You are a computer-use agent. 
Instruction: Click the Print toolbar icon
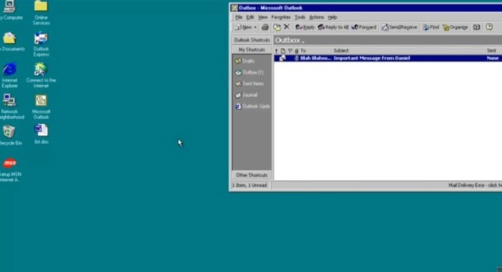[x=265, y=27]
